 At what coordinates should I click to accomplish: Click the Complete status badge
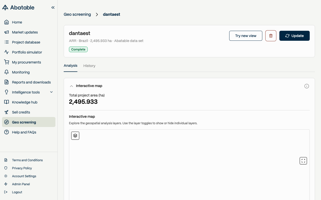point(78,49)
